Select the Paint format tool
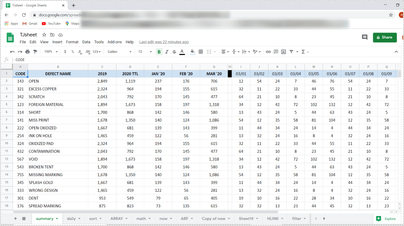The width and height of the screenshot is (404, 226). point(35,52)
